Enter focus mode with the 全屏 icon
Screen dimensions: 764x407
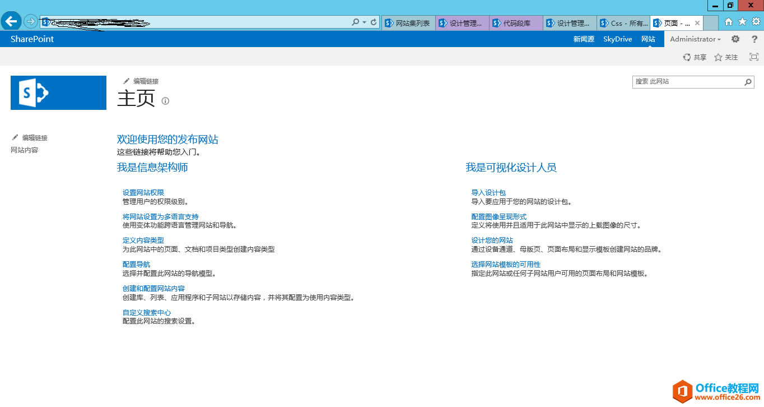pyautogui.click(x=753, y=57)
